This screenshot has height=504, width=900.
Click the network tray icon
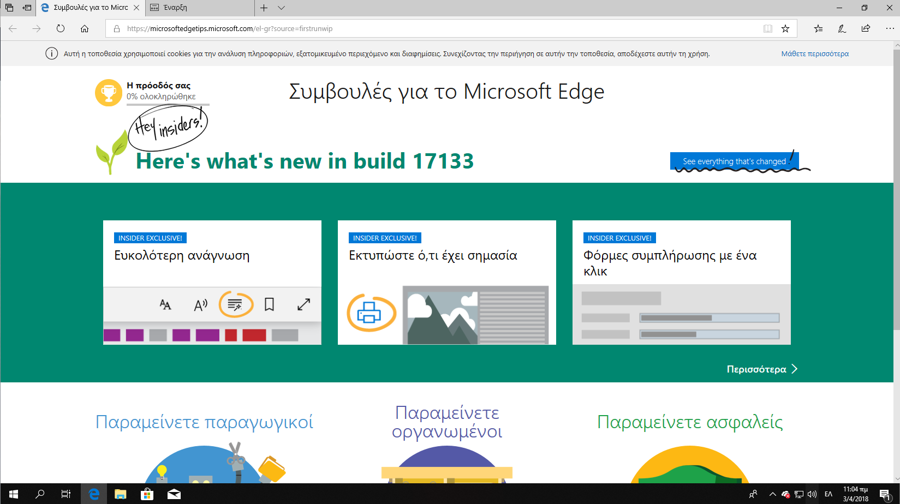pyautogui.click(x=799, y=494)
